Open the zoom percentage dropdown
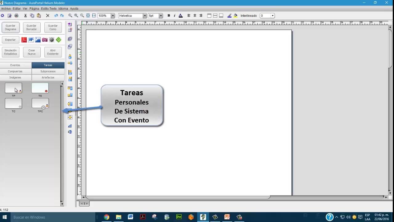Image resolution: width=394 pixels, height=222 pixels. (x=113, y=16)
